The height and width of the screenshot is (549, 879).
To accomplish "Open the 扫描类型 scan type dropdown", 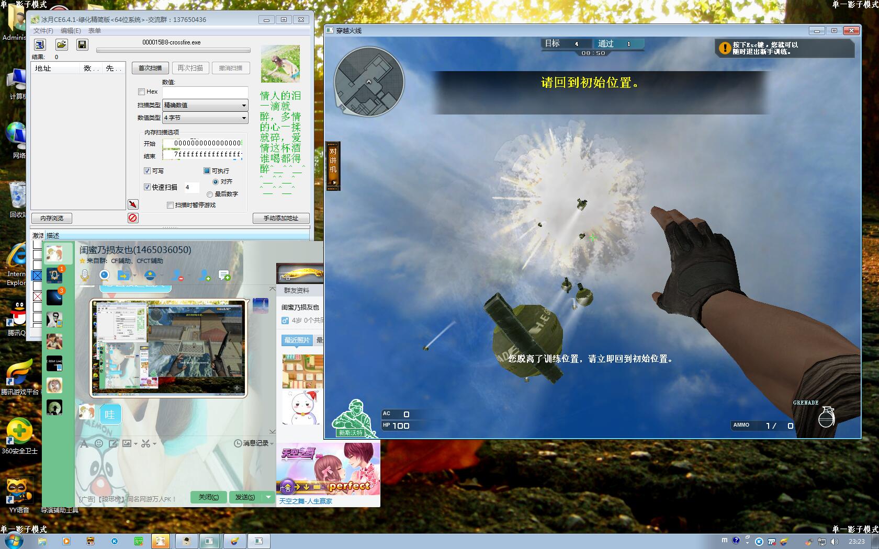I will coord(205,105).
